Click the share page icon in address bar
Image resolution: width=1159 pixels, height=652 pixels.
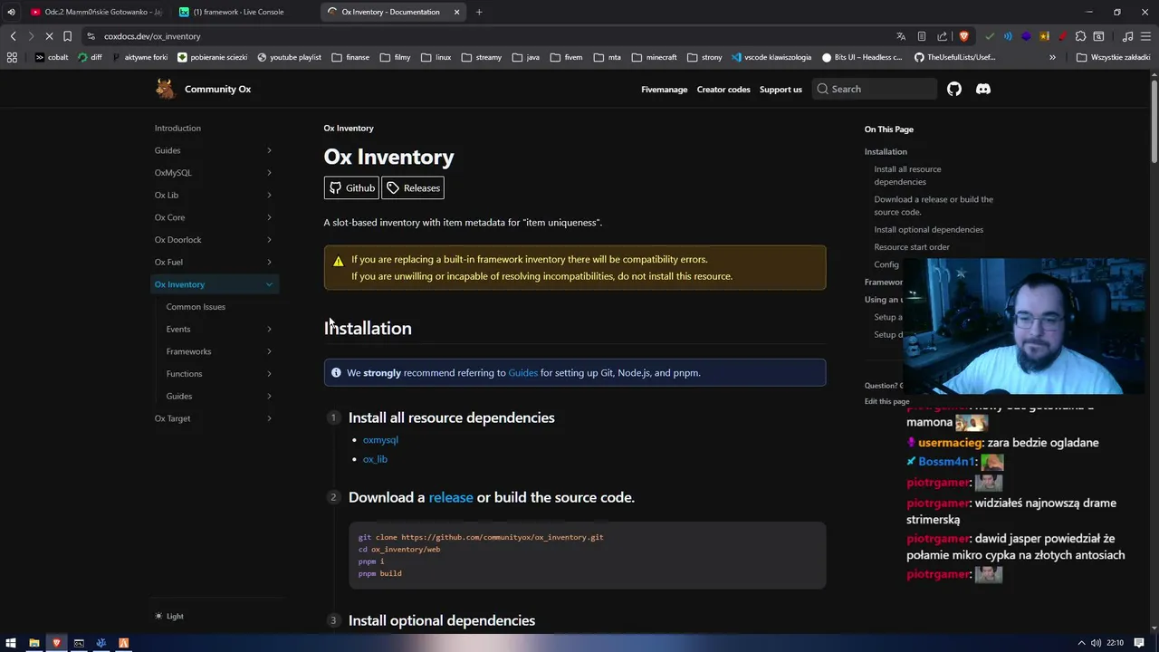coord(943,36)
